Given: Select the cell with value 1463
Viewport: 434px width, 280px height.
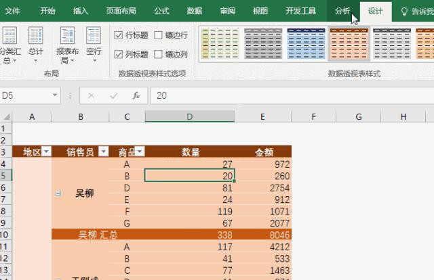Looking at the screenshot, I should [x=263, y=270].
